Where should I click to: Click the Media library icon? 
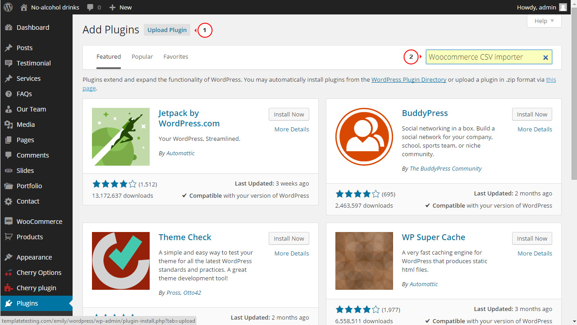tap(9, 125)
